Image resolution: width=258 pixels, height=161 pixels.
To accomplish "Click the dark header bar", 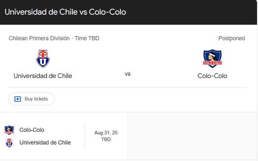I will pyautogui.click(x=128, y=12).
